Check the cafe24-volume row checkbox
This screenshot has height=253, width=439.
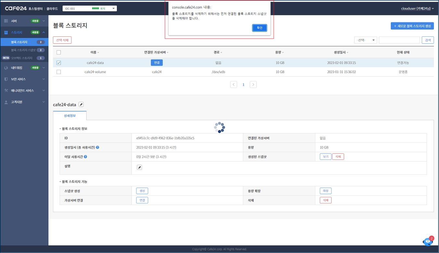pyautogui.click(x=59, y=72)
